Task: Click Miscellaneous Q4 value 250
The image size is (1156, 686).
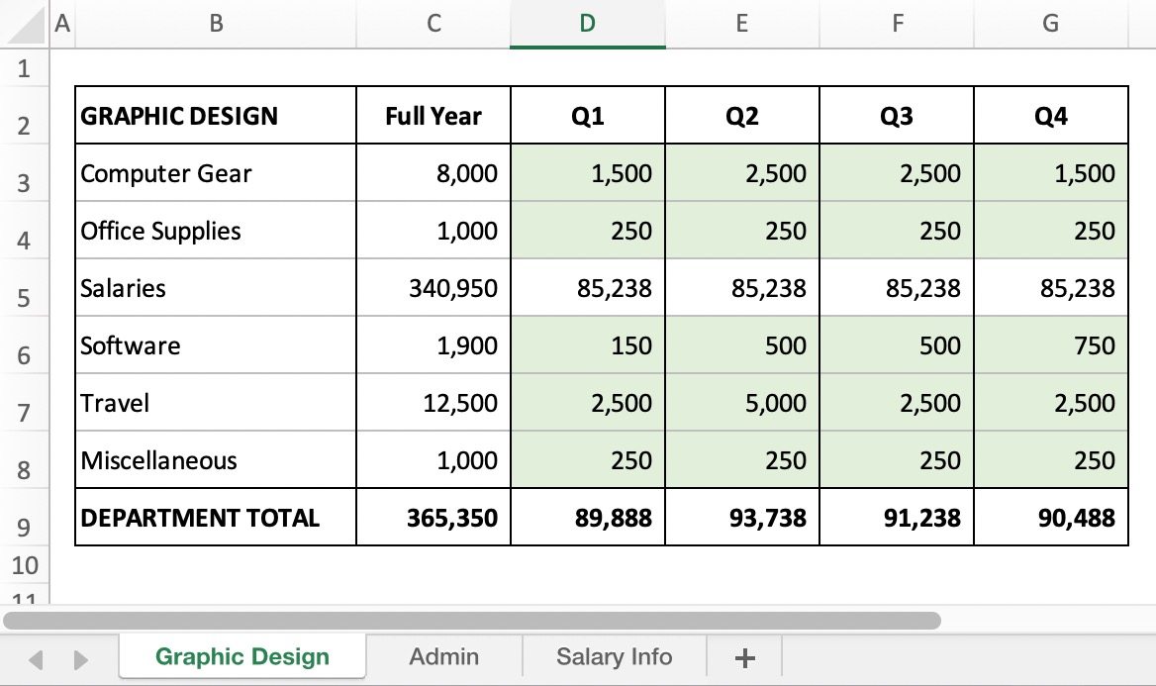Action: 1050,460
